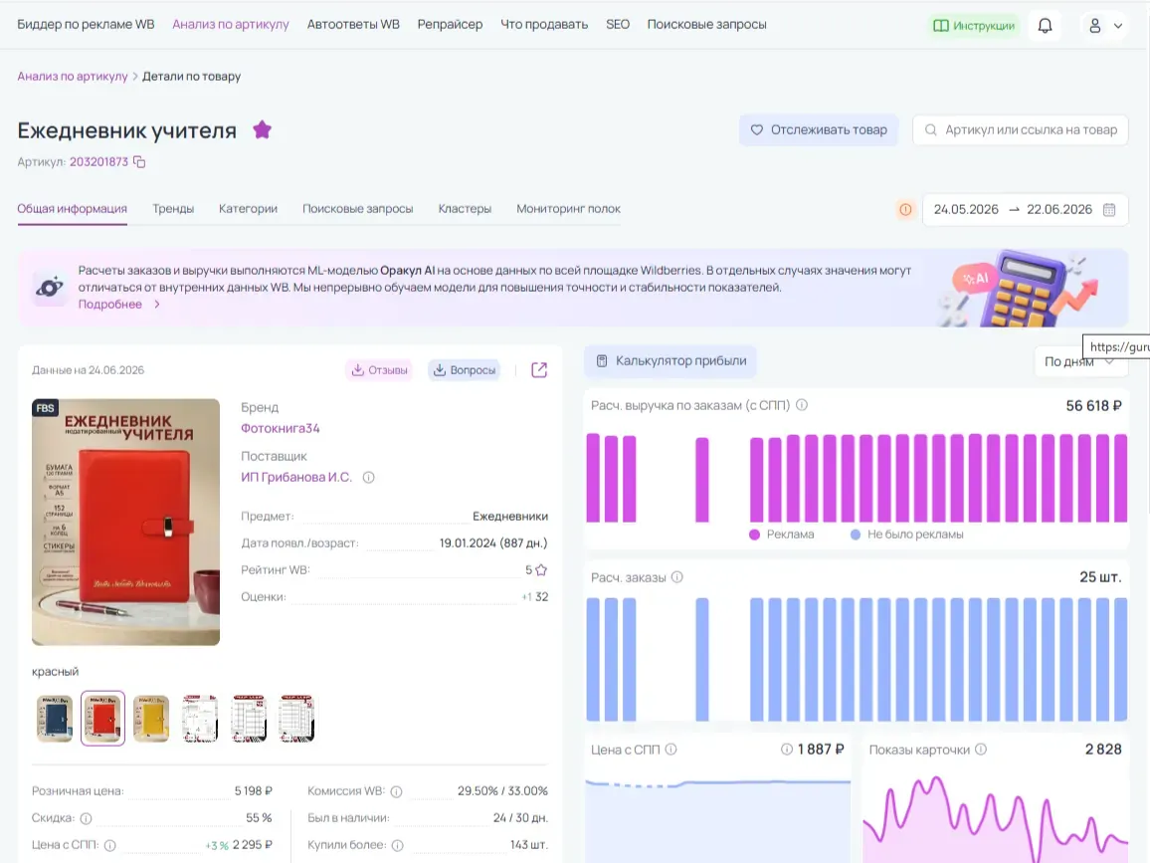The image size is (1150, 863).
Task: Click card views value 2 828
Action: (1103, 750)
